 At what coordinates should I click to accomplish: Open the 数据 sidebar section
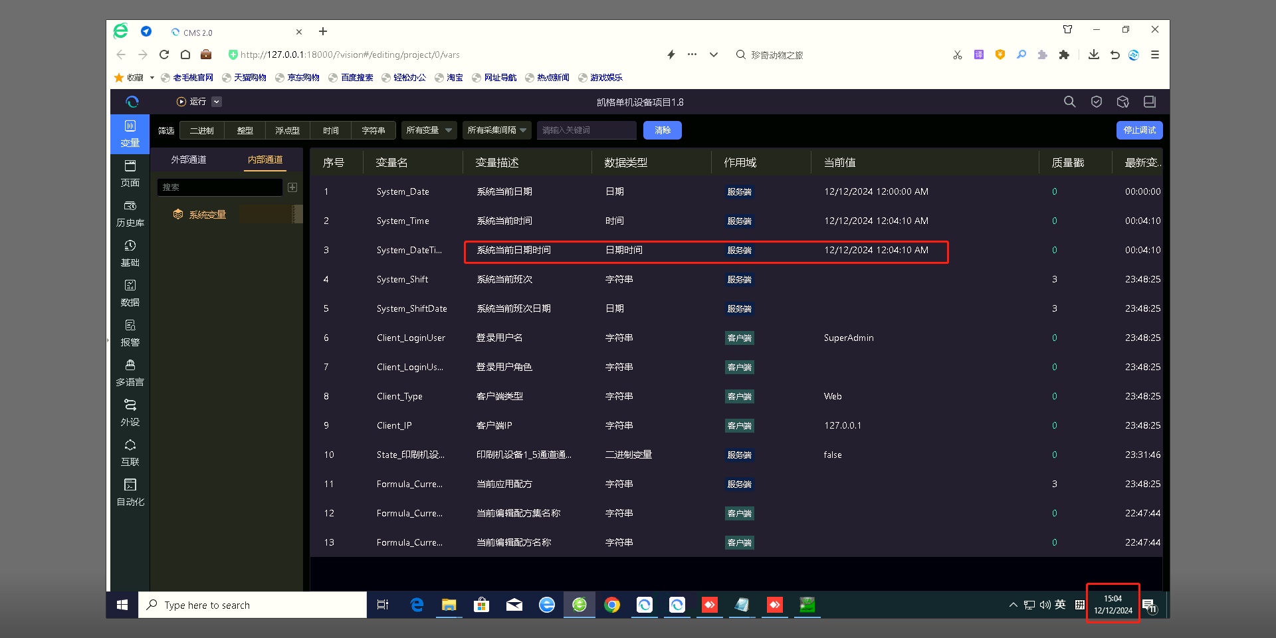coord(130,293)
